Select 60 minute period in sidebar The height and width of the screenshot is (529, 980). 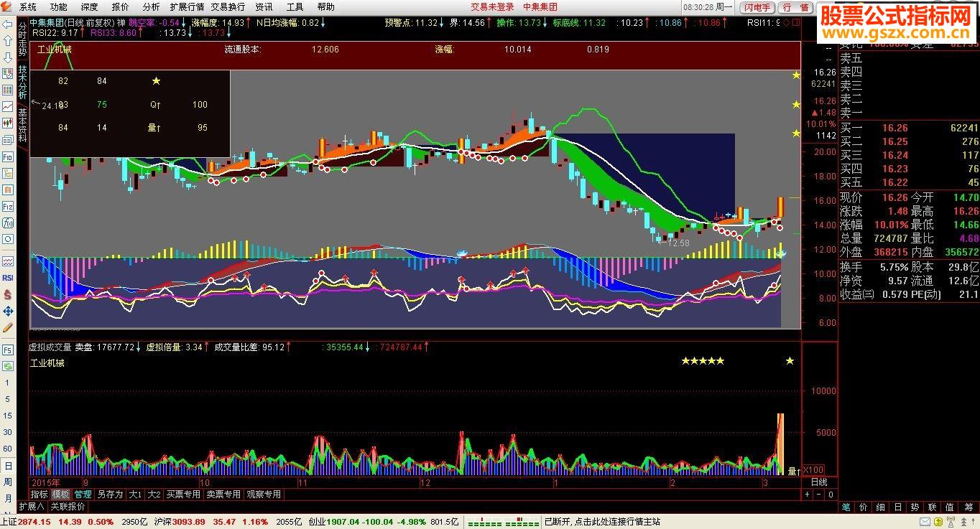tap(7, 449)
